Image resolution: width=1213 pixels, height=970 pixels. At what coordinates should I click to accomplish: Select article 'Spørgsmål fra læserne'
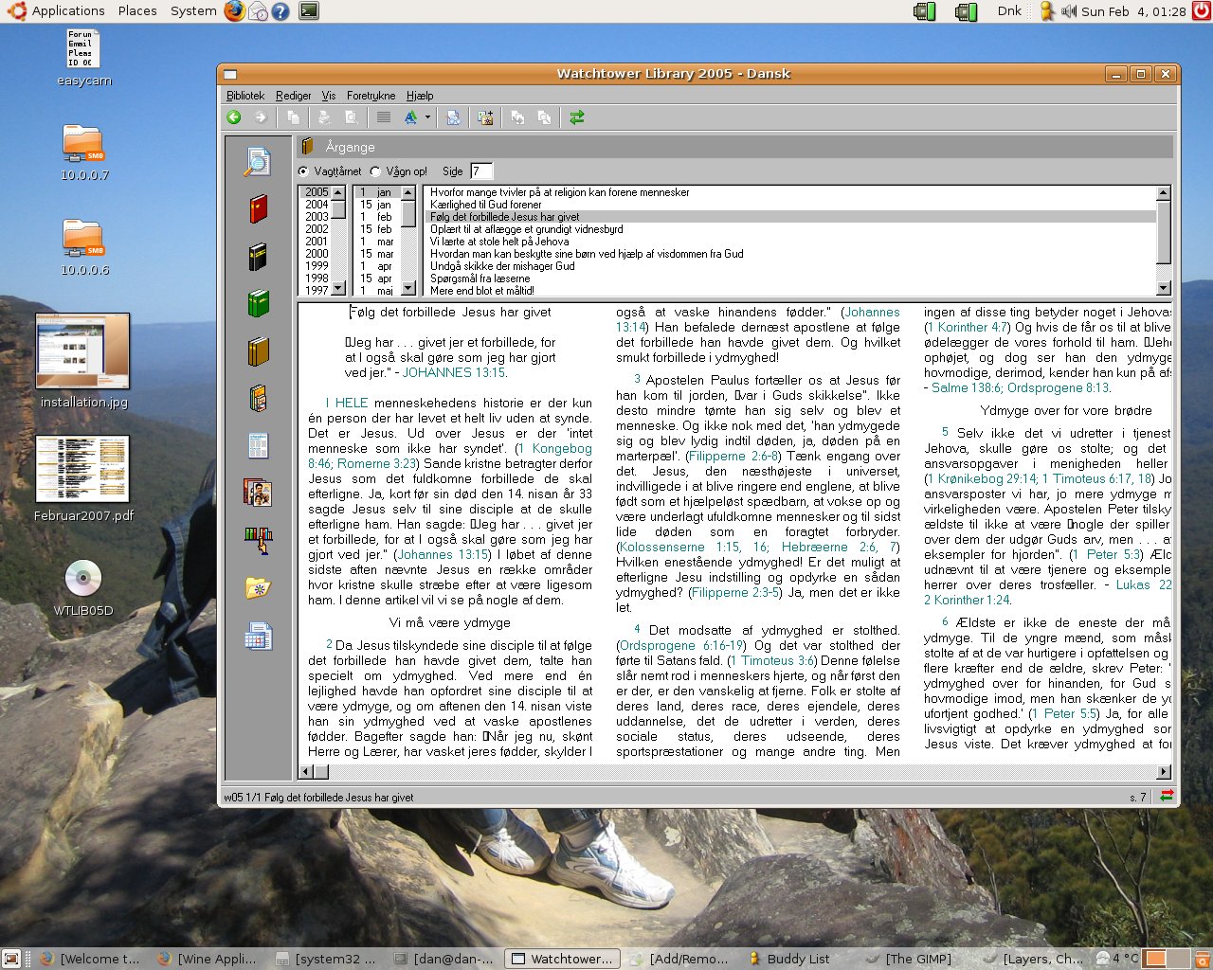[790, 278]
